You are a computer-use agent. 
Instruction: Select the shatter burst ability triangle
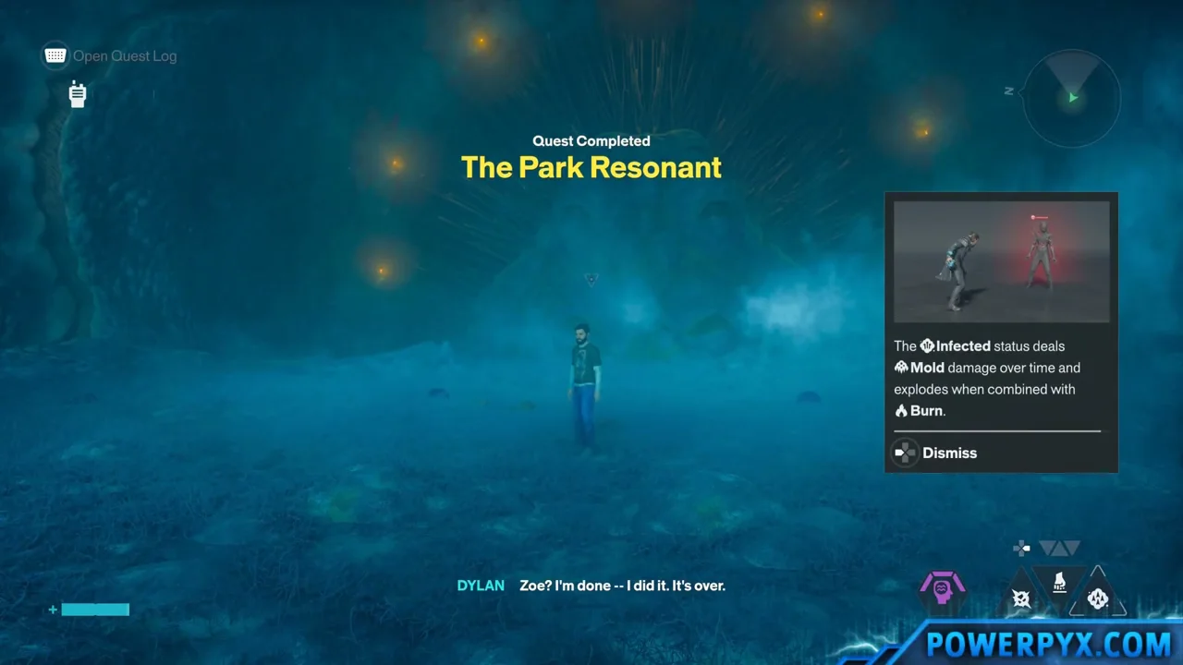click(1021, 598)
